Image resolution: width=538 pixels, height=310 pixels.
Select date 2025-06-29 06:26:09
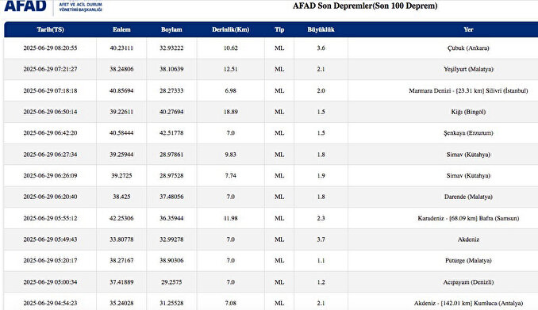pyautogui.click(x=51, y=175)
